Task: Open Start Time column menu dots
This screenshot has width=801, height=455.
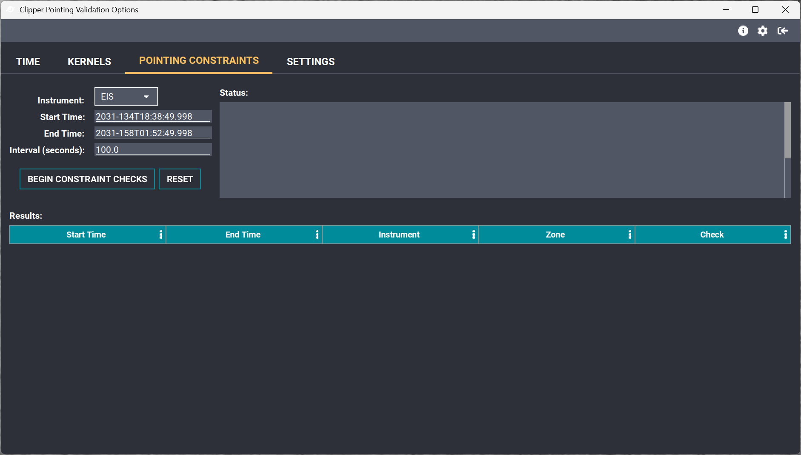Action: click(160, 235)
